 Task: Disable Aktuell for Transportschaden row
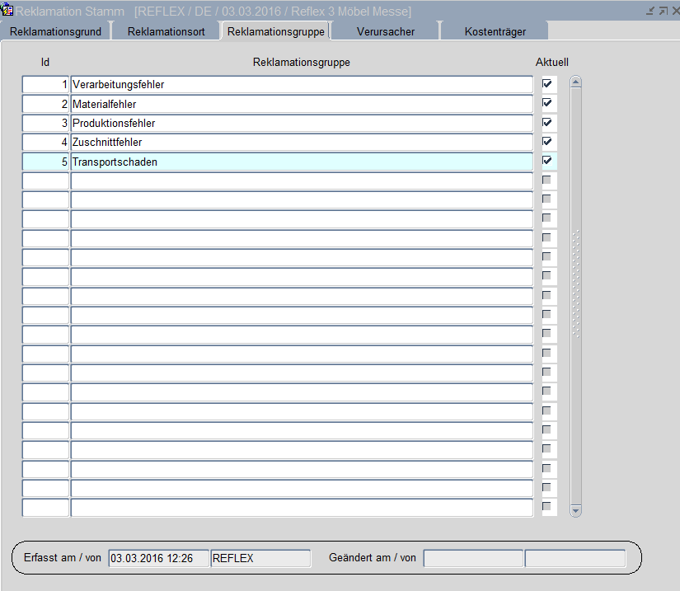pos(546,161)
